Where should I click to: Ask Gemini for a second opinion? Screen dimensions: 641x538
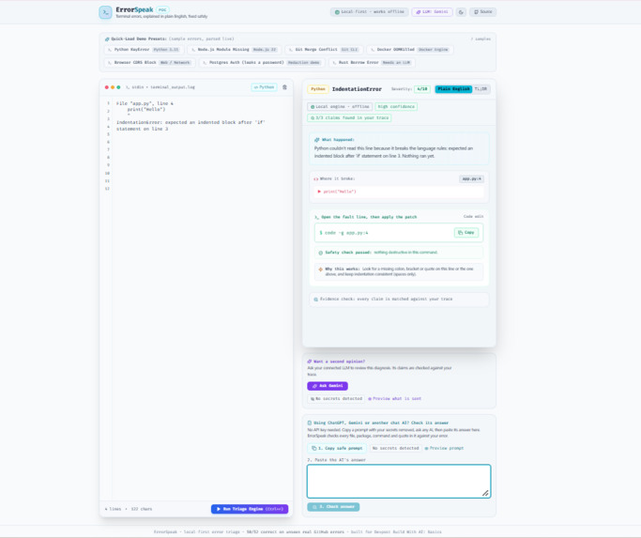click(x=328, y=386)
